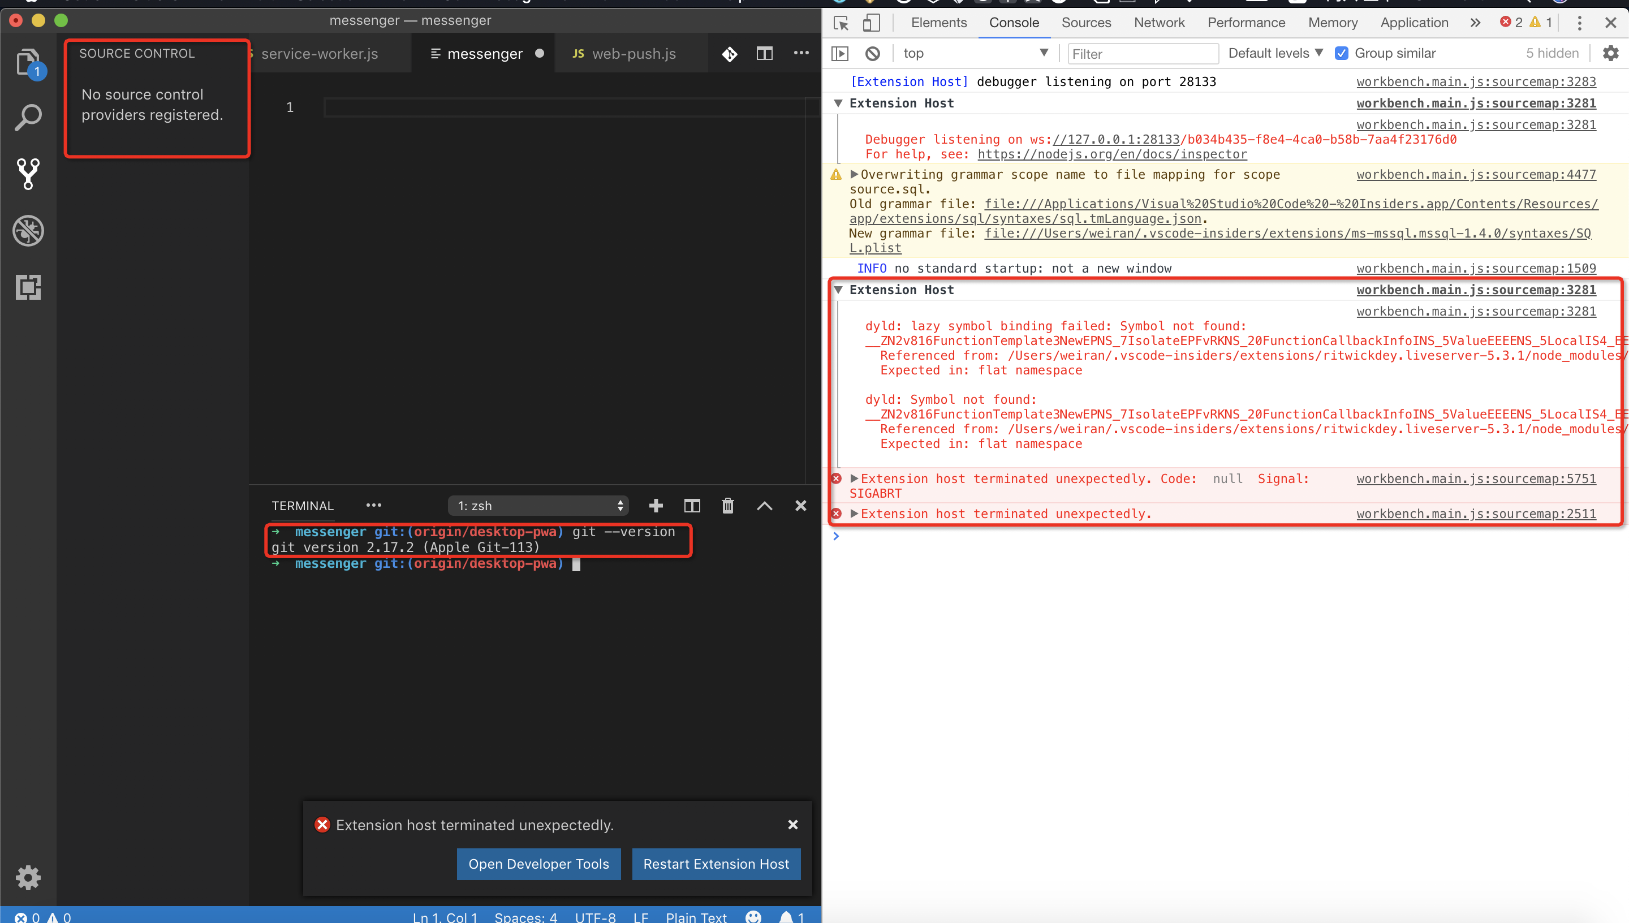The height and width of the screenshot is (923, 1629).
Task: Kill the active terminal with the trash icon
Action: [727, 505]
